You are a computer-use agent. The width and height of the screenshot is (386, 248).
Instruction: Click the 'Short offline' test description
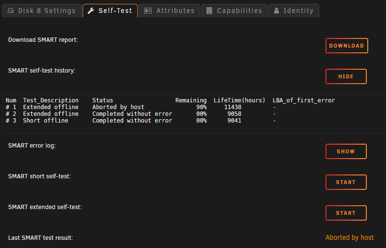pos(46,120)
